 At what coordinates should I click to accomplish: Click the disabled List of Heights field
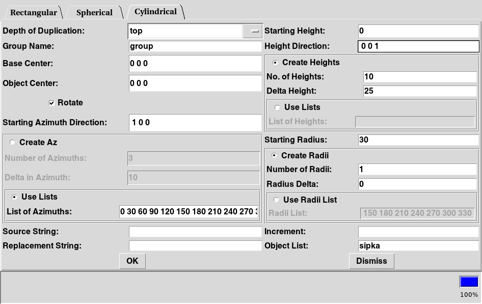415,122
